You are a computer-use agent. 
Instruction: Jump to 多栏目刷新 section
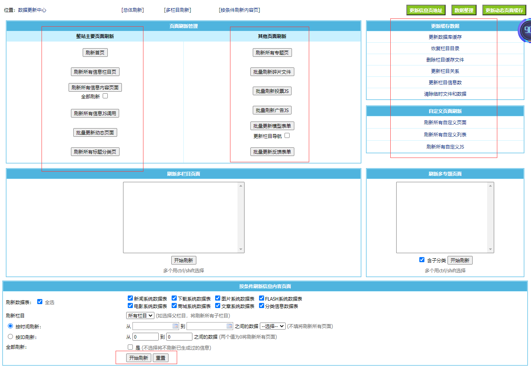point(178,10)
